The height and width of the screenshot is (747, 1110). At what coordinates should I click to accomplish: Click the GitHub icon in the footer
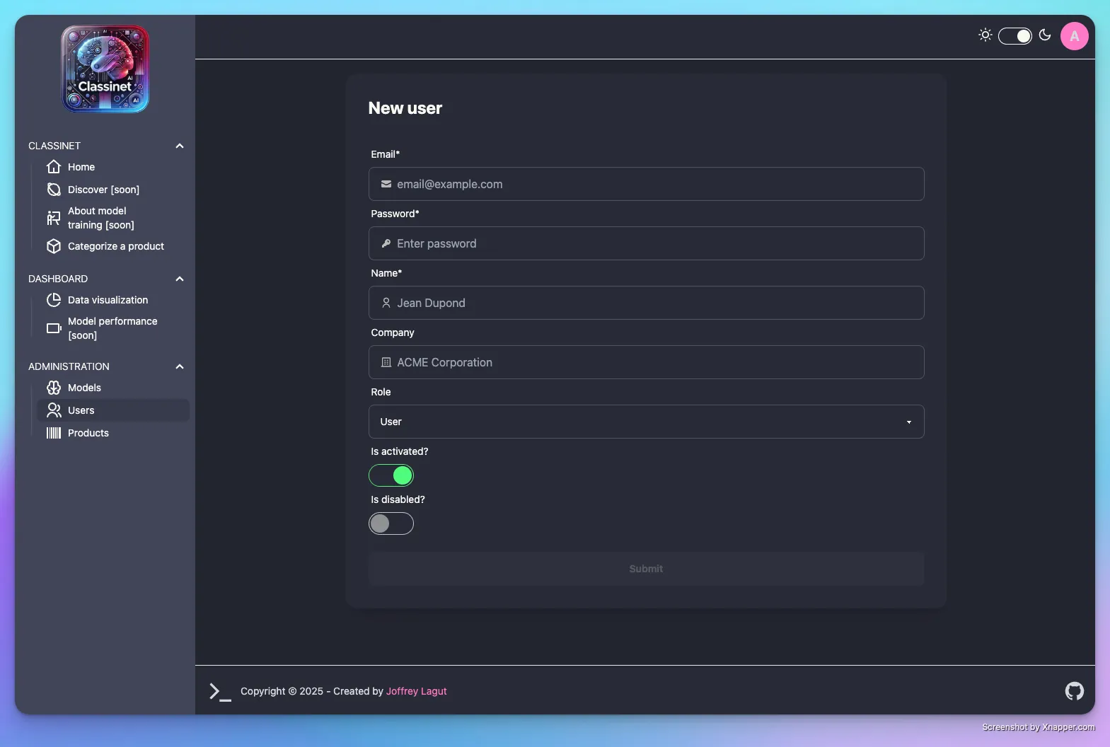click(1074, 691)
